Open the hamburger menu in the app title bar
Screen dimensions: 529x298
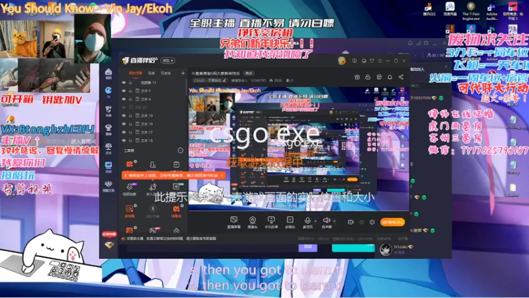pyautogui.click(x=380, y=61)
